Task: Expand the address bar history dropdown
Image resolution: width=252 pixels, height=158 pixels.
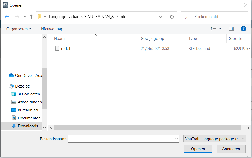Action: [x=160, y=17]
